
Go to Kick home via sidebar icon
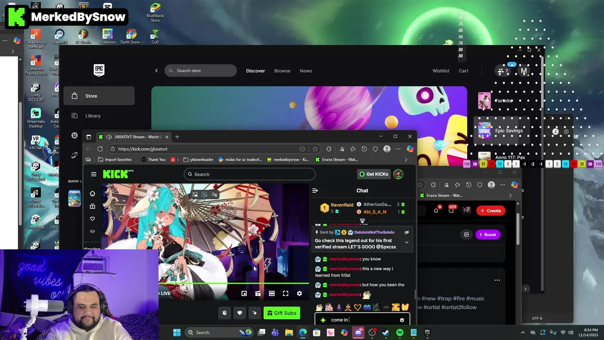coord(92,194)
